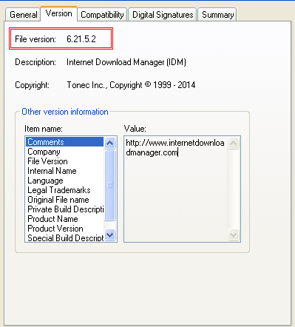Click the item list scroll down arrow
Image resolution: width=295 pixels, height=327 pixels.
tap(109, 235)
